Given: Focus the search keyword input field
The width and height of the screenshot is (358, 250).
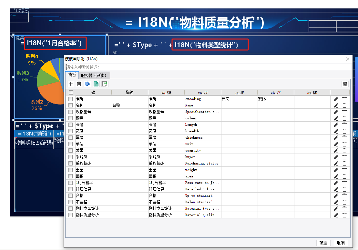Looking at the screenshot, I should 208,67.
